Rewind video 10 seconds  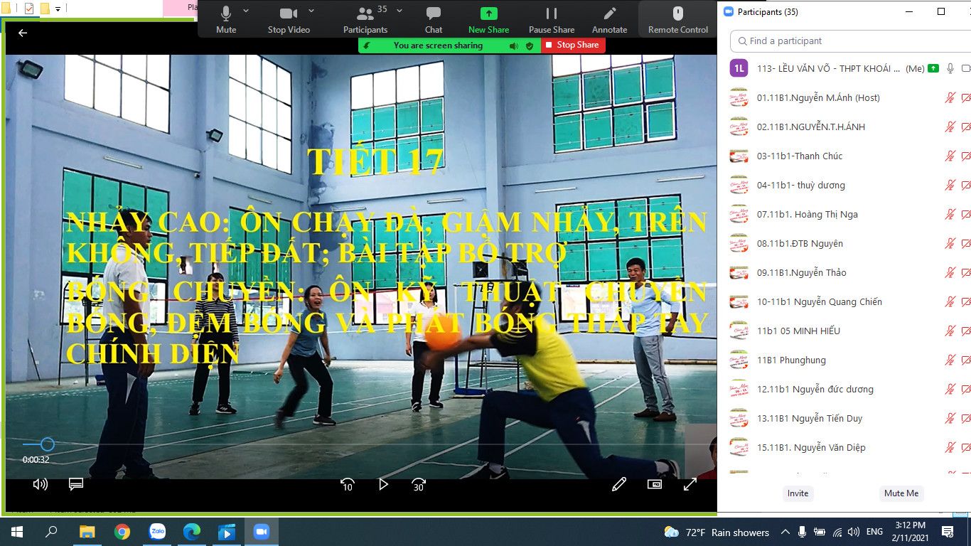347,485
